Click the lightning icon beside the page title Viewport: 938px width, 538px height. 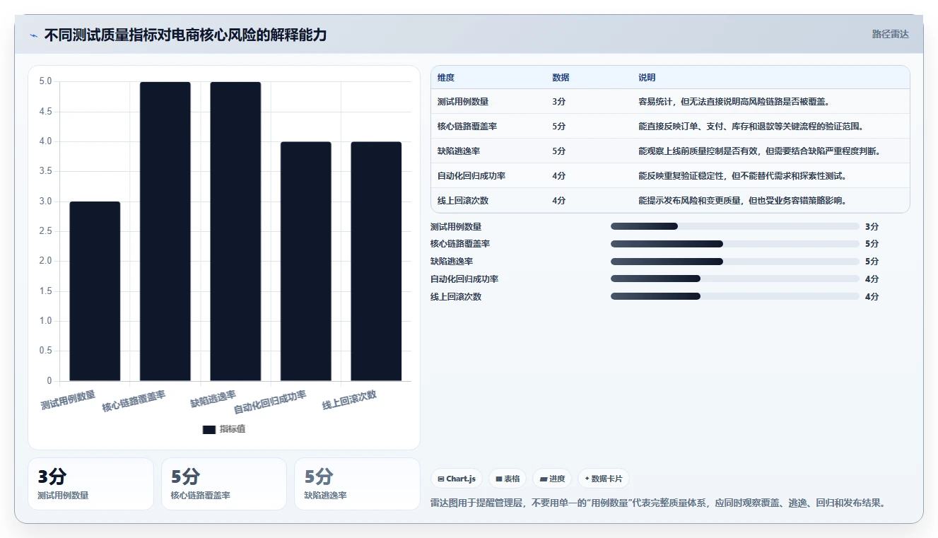(34, 35)
